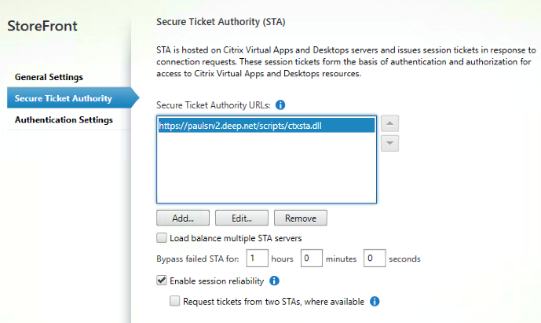Screen dimensions: 541x323
Task: Move selected STA URL up with arrow
Action: (390, 123)
